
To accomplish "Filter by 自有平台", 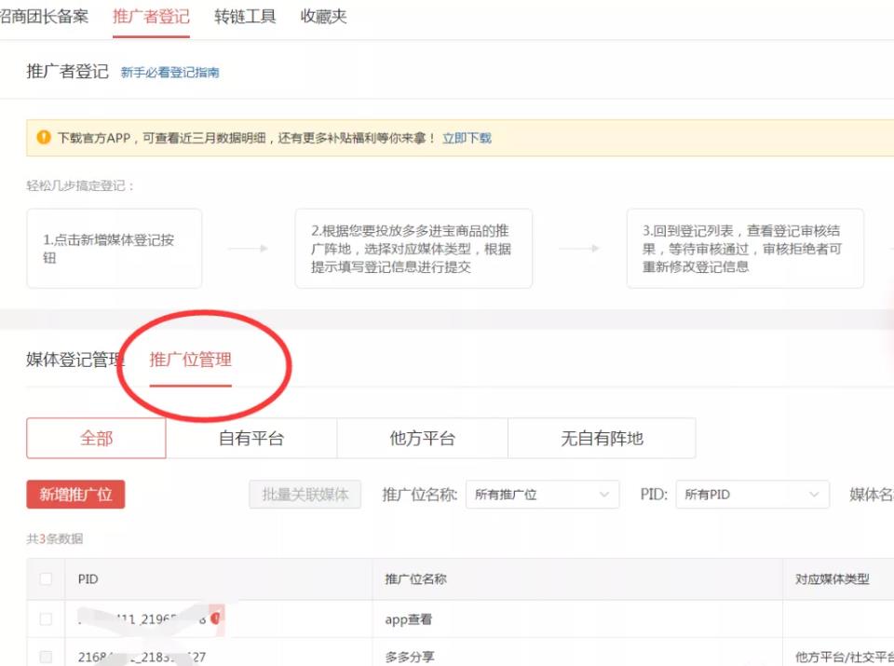I will 251,438.
